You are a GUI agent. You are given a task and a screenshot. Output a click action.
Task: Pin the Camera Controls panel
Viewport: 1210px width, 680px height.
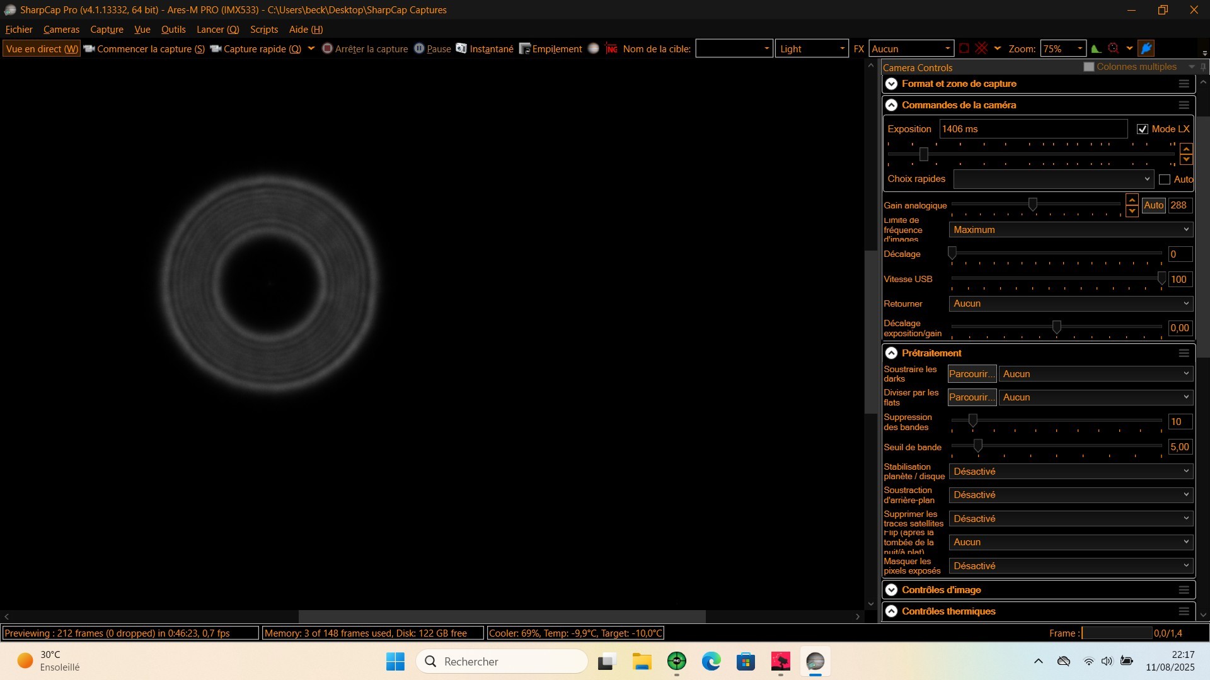1203,67
